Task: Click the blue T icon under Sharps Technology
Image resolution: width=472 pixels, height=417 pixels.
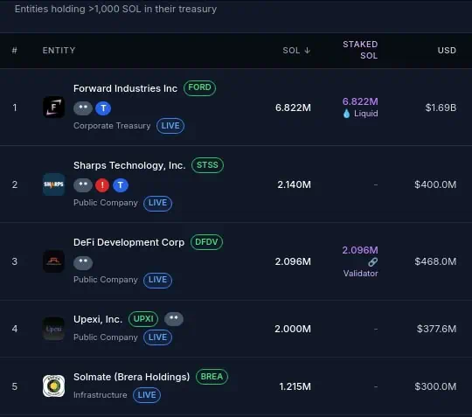Action: pyautogui.click(x=121, y=185)
